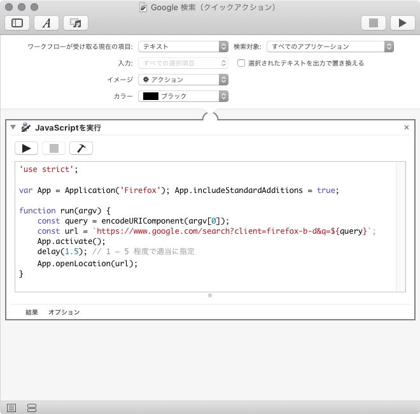Toggle the library sidebar button in toolbar

coord(17,23)
